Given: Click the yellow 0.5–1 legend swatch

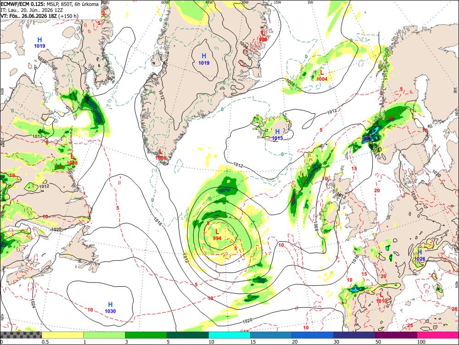Looking at the screenshot, I should click(x=62, y=335).
